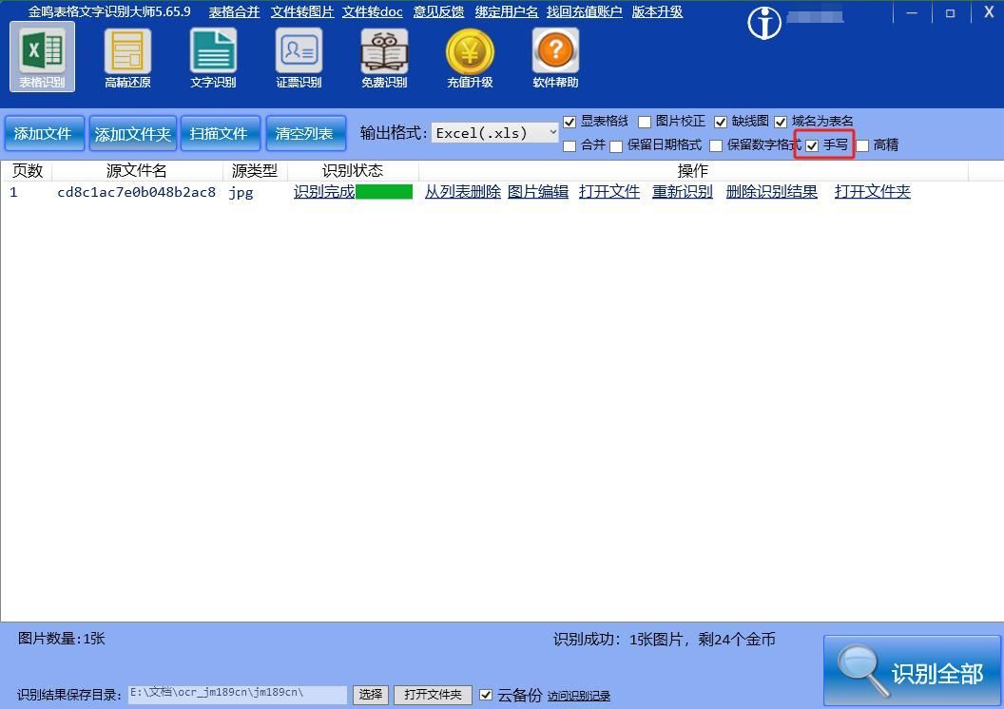Click the 打开文件 link in the row
Image resolution: width=1004 pixels, height=709 pixels.
(x=609, y=191)
